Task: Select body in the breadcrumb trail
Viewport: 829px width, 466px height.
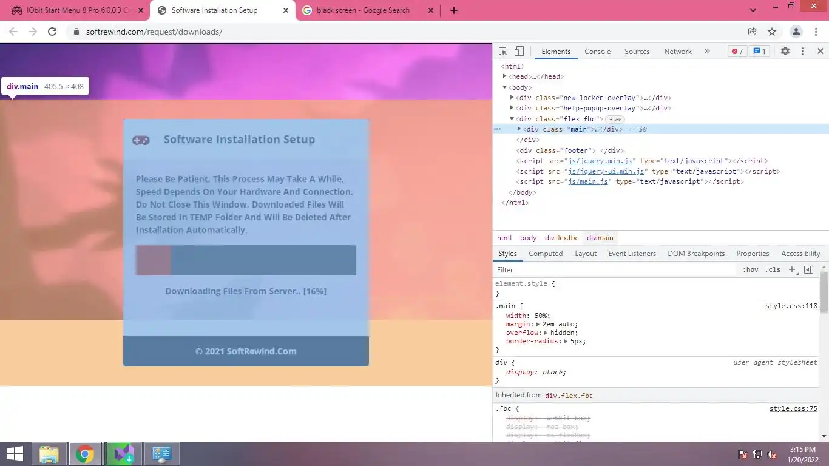Action: pyautogui.click(x=528, y=238)
